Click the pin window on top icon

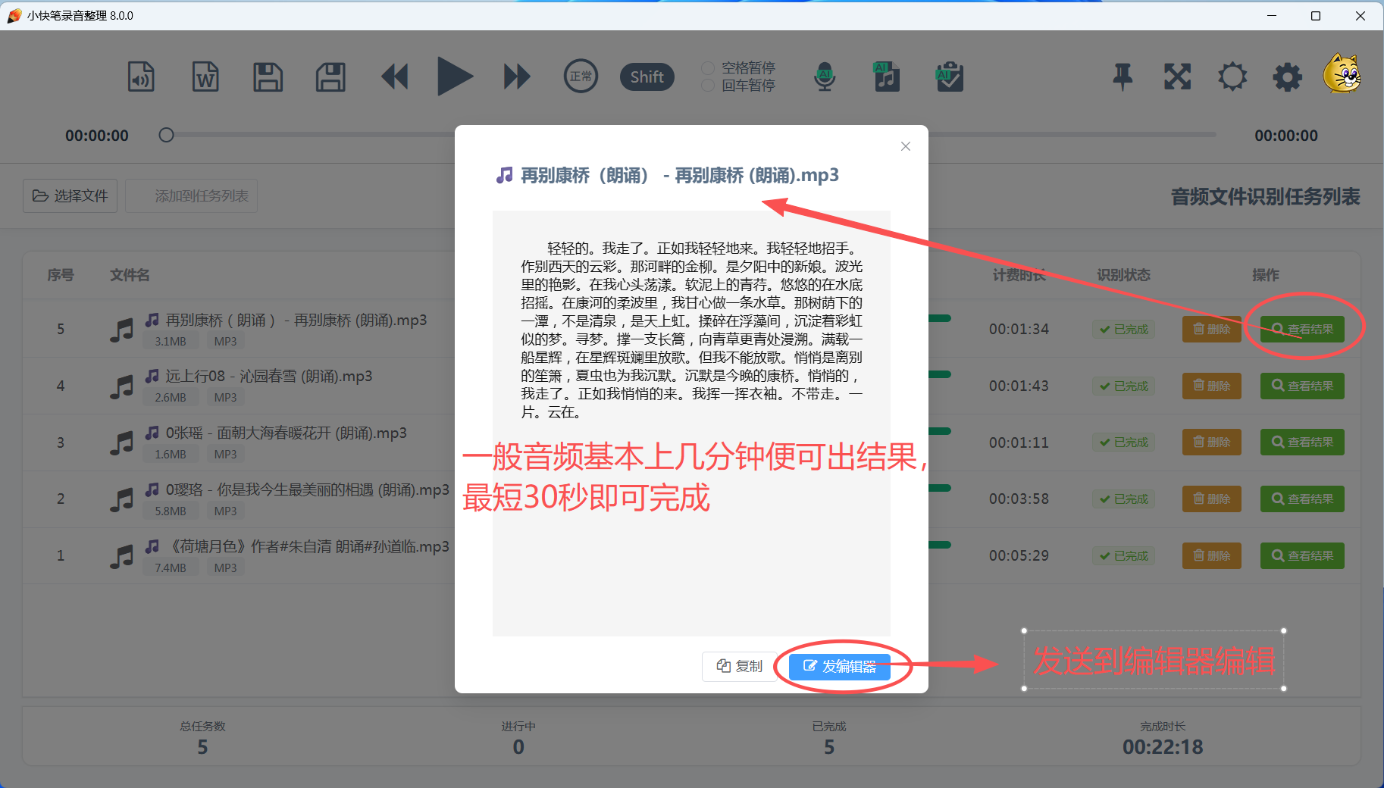click(1123, 77)
